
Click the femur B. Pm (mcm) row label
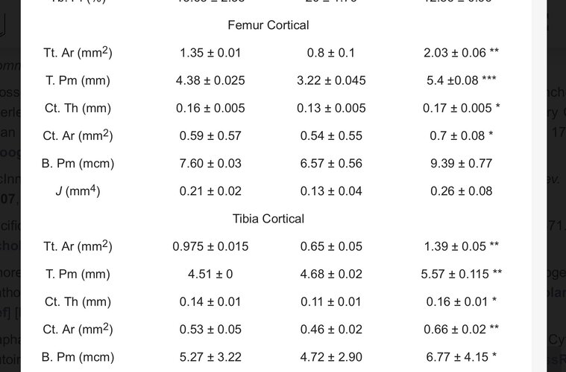pos(78,164)
